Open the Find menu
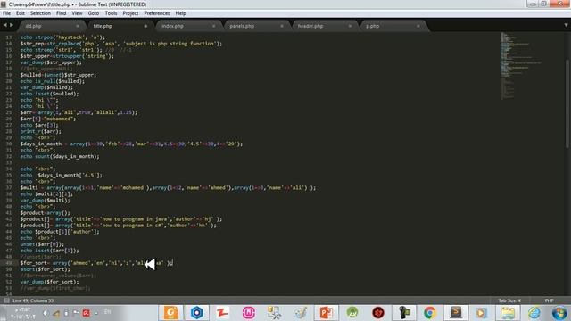The height and width of the screenshot is (321, 571). coord(61,13)
